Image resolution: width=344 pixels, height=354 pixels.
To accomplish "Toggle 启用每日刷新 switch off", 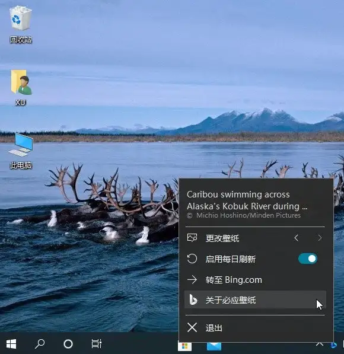I will 308,259.
